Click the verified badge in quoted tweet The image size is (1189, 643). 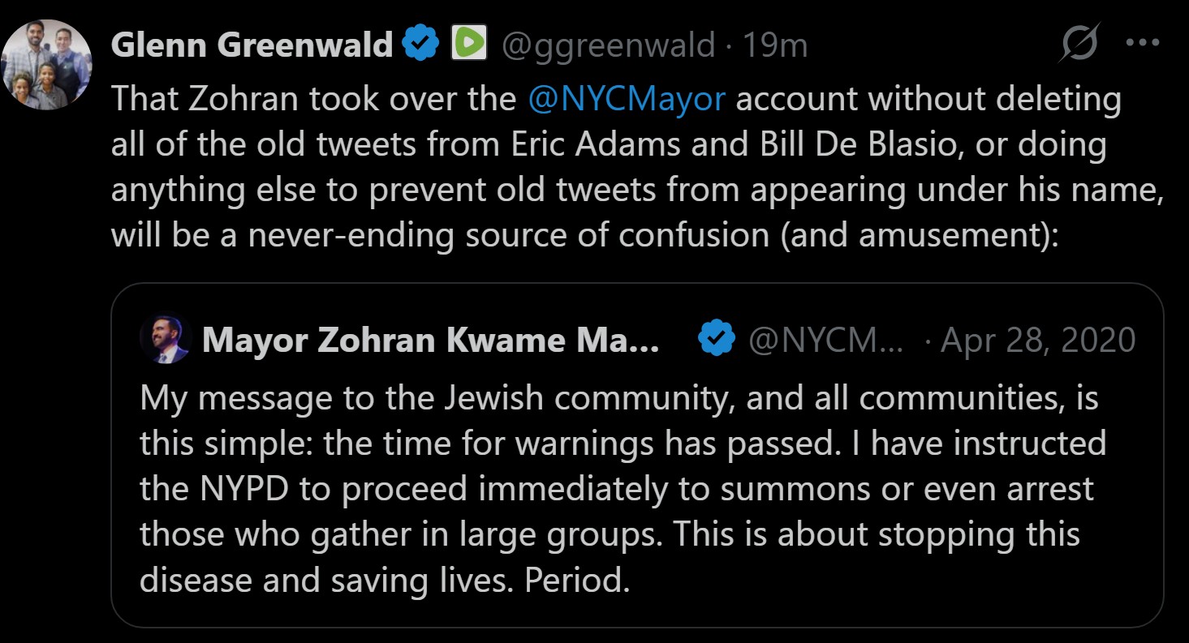point(717,339)
